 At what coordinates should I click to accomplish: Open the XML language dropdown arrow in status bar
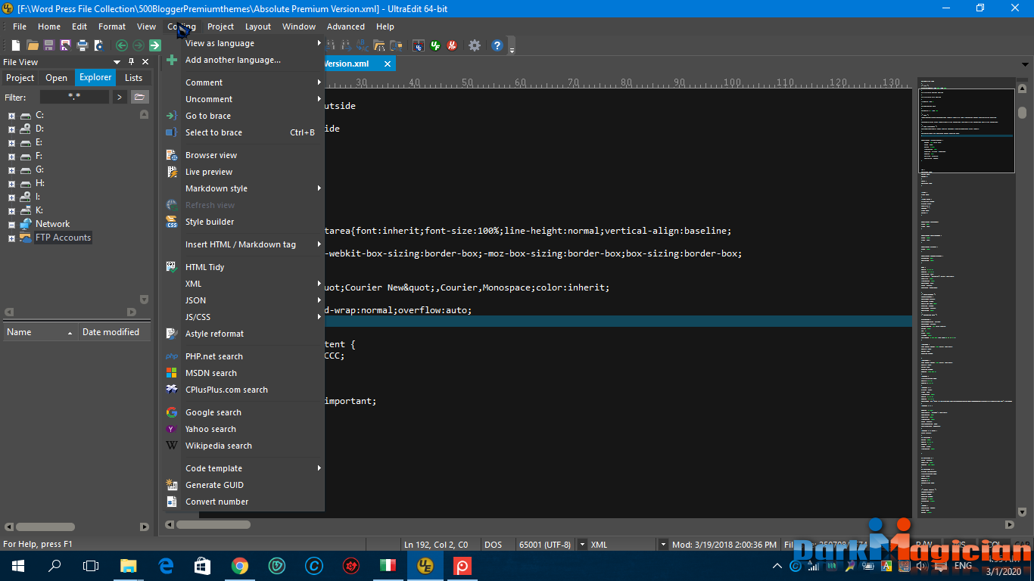click(663, 545)
